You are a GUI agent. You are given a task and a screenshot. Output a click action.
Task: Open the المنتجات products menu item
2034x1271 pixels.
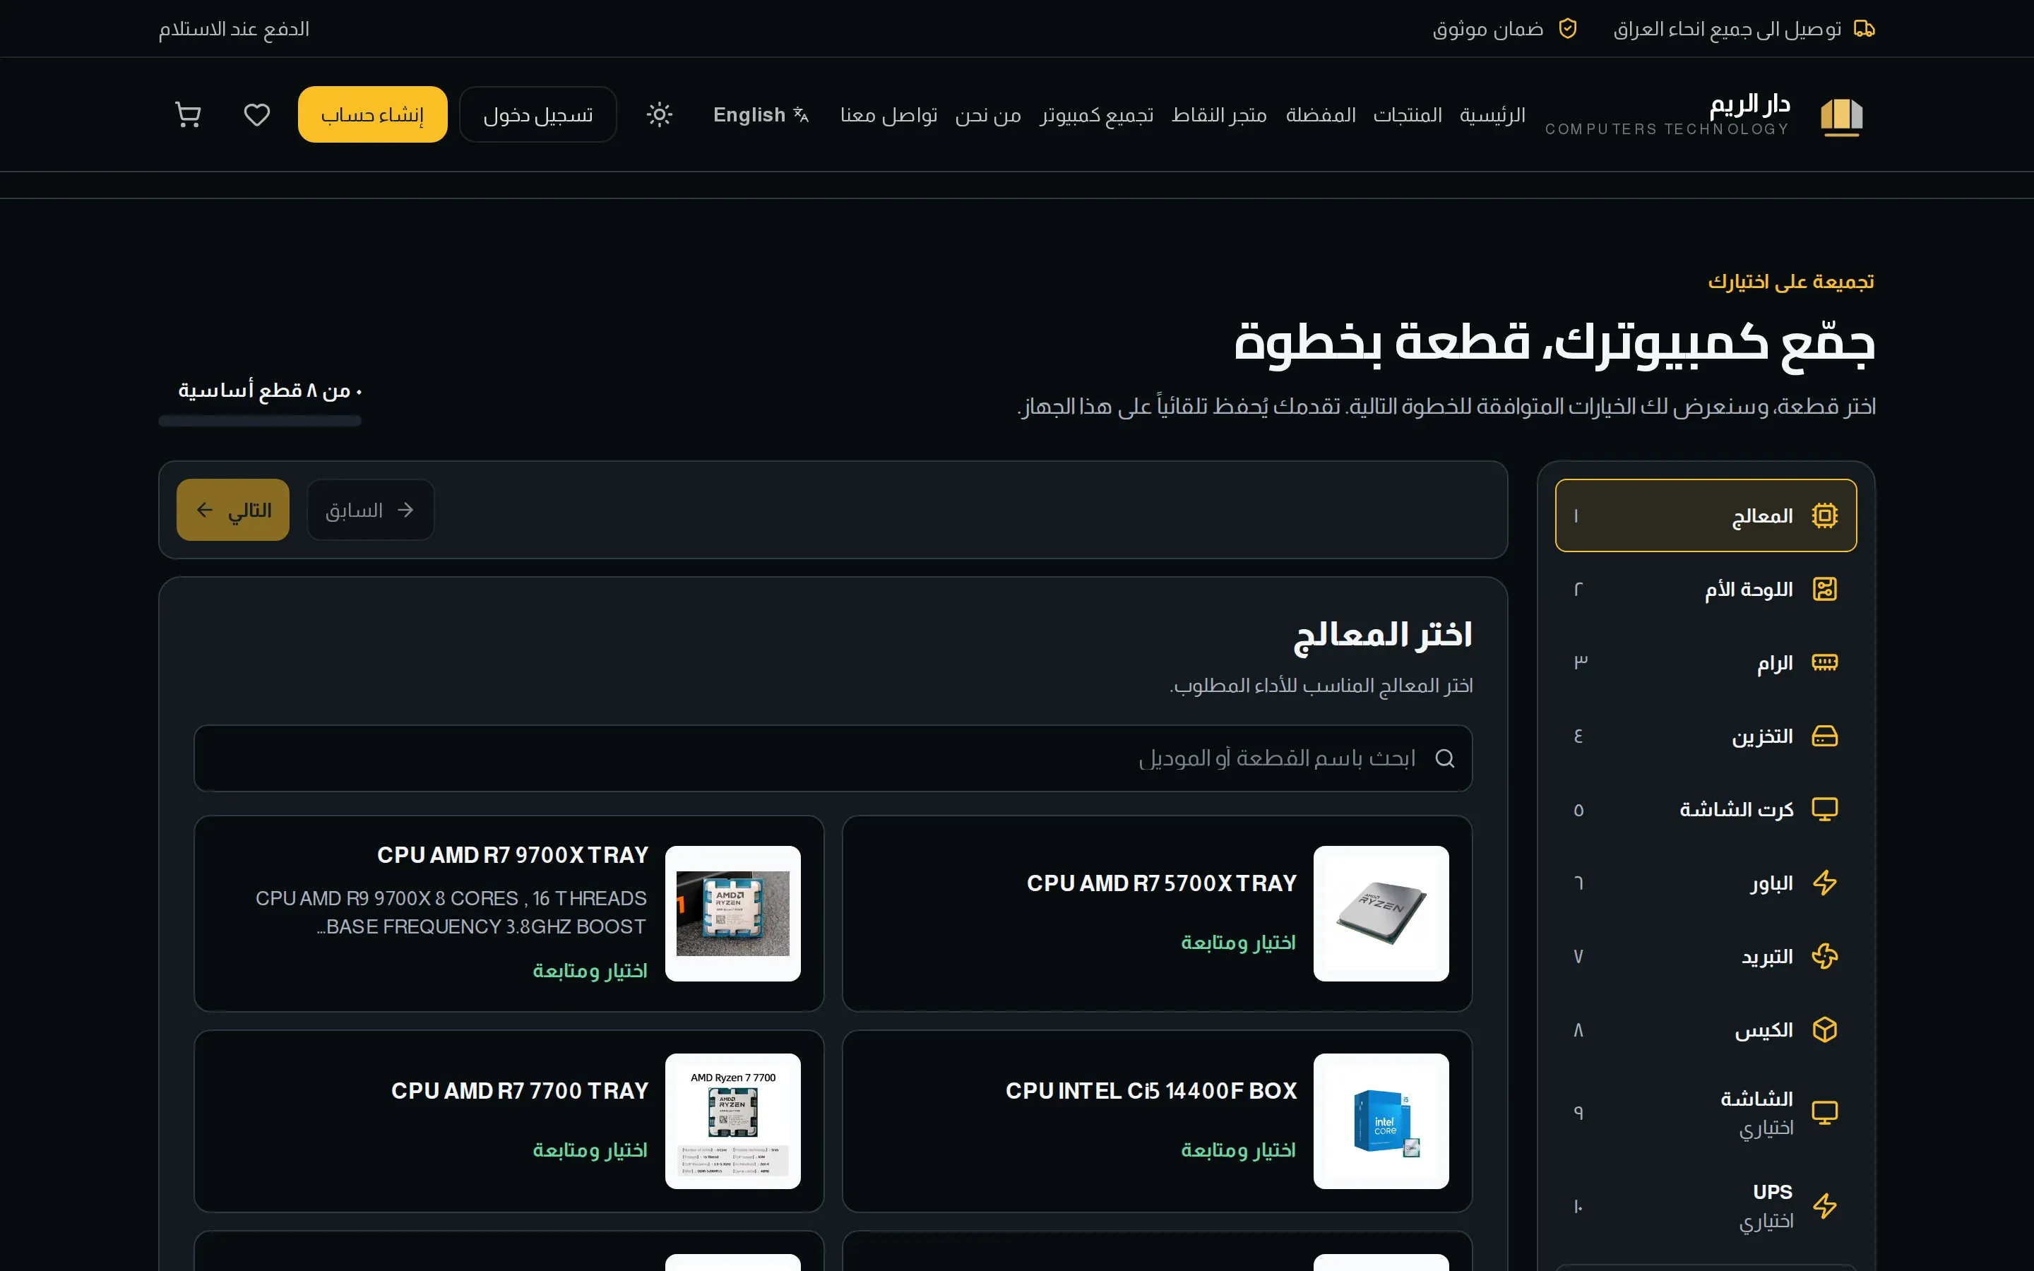[1408, 114]
